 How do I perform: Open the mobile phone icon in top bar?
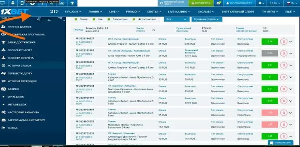[22, 3]
